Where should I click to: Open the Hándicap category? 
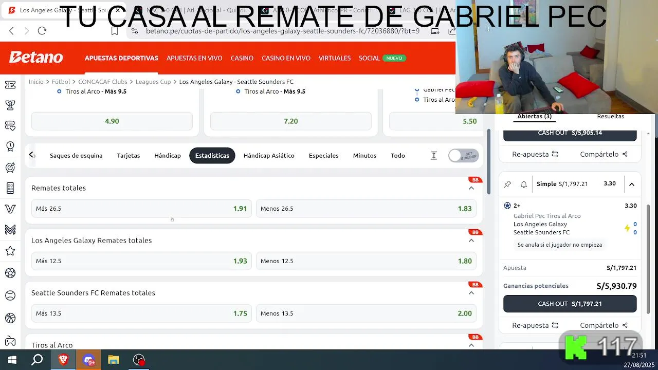coord(168,156)
